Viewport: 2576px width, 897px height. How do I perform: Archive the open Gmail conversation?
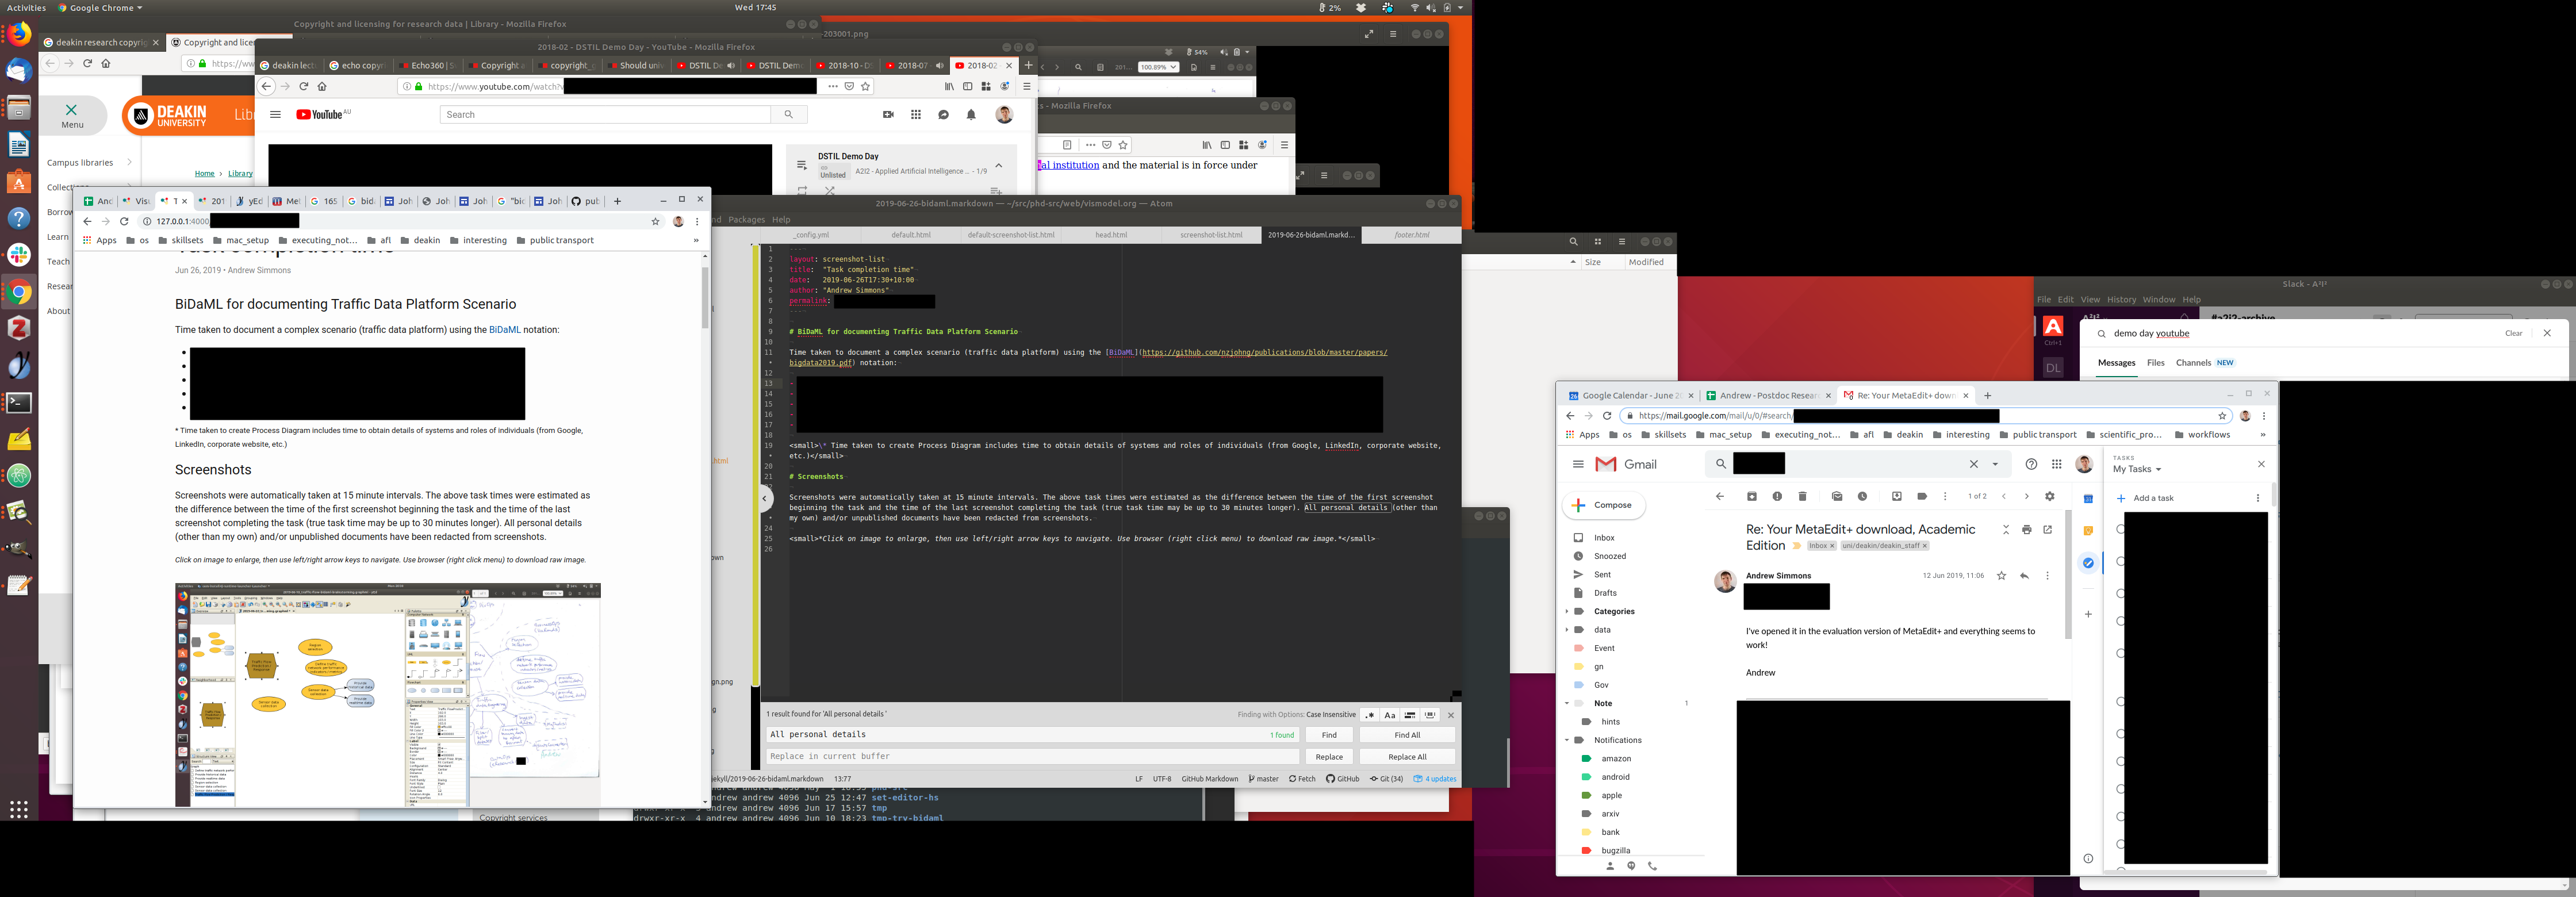[x=1751, y=496]
